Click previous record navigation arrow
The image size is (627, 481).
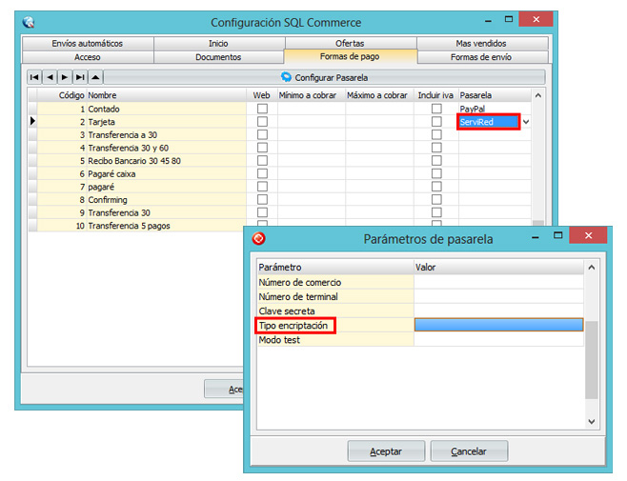pos(50,77)
